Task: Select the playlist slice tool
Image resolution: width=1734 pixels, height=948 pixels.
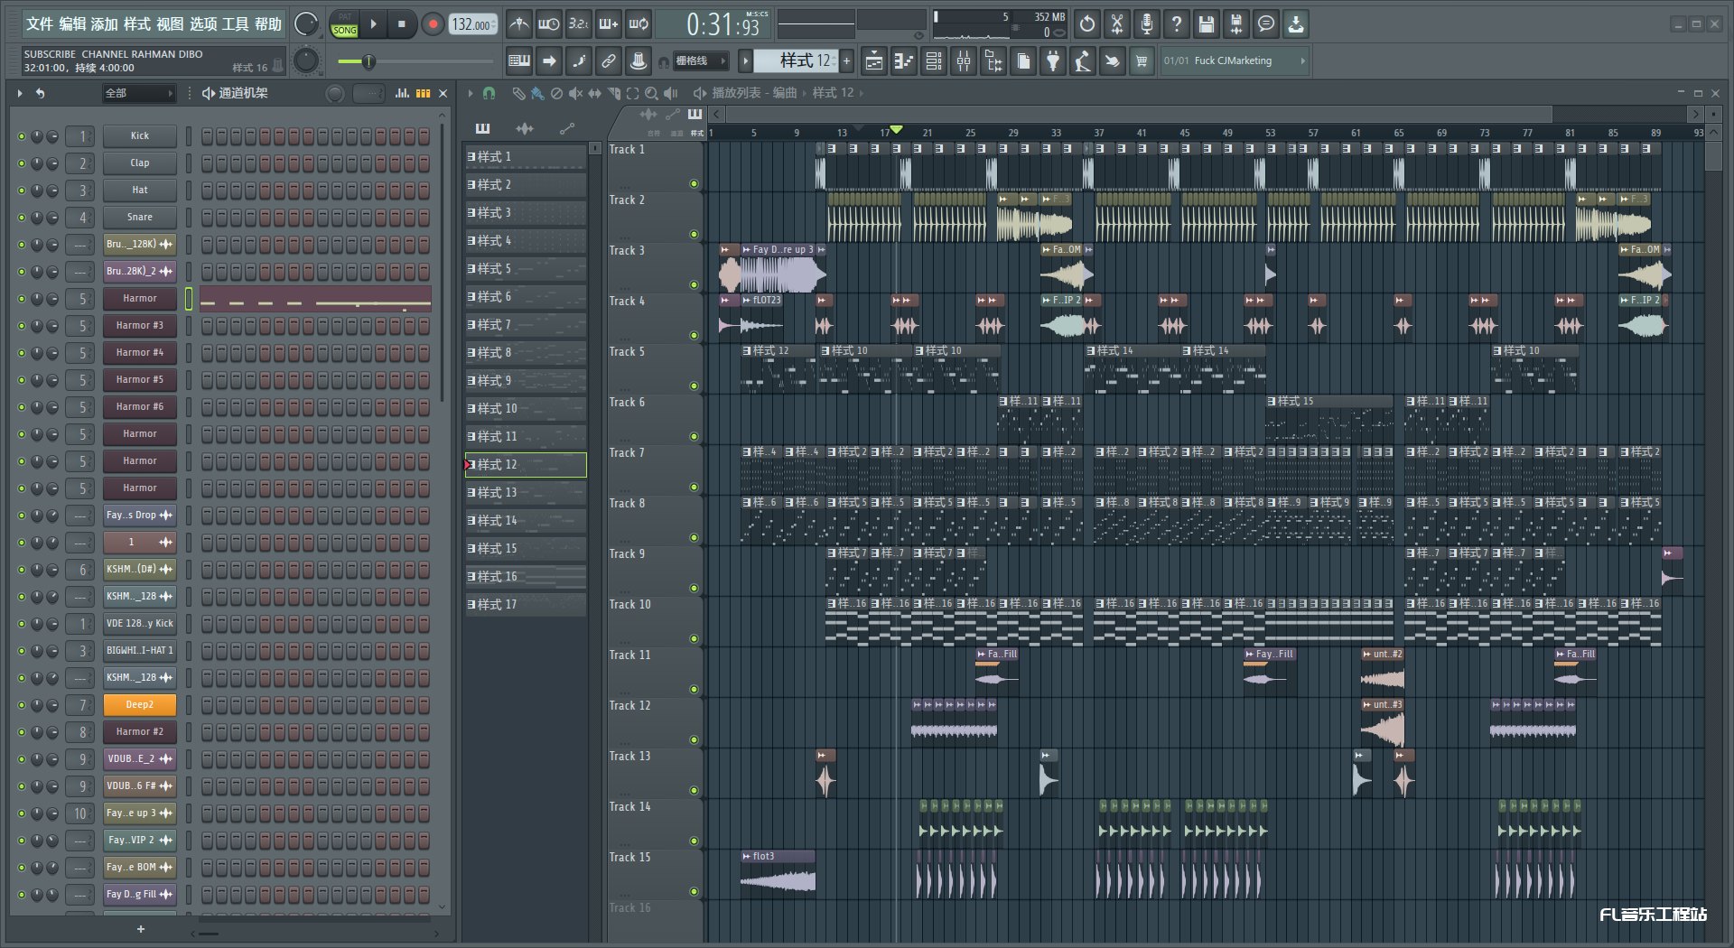Action: 614,93
